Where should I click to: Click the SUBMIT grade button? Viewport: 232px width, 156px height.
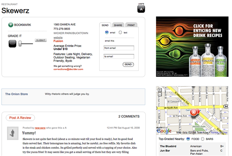tap(41, 40)
